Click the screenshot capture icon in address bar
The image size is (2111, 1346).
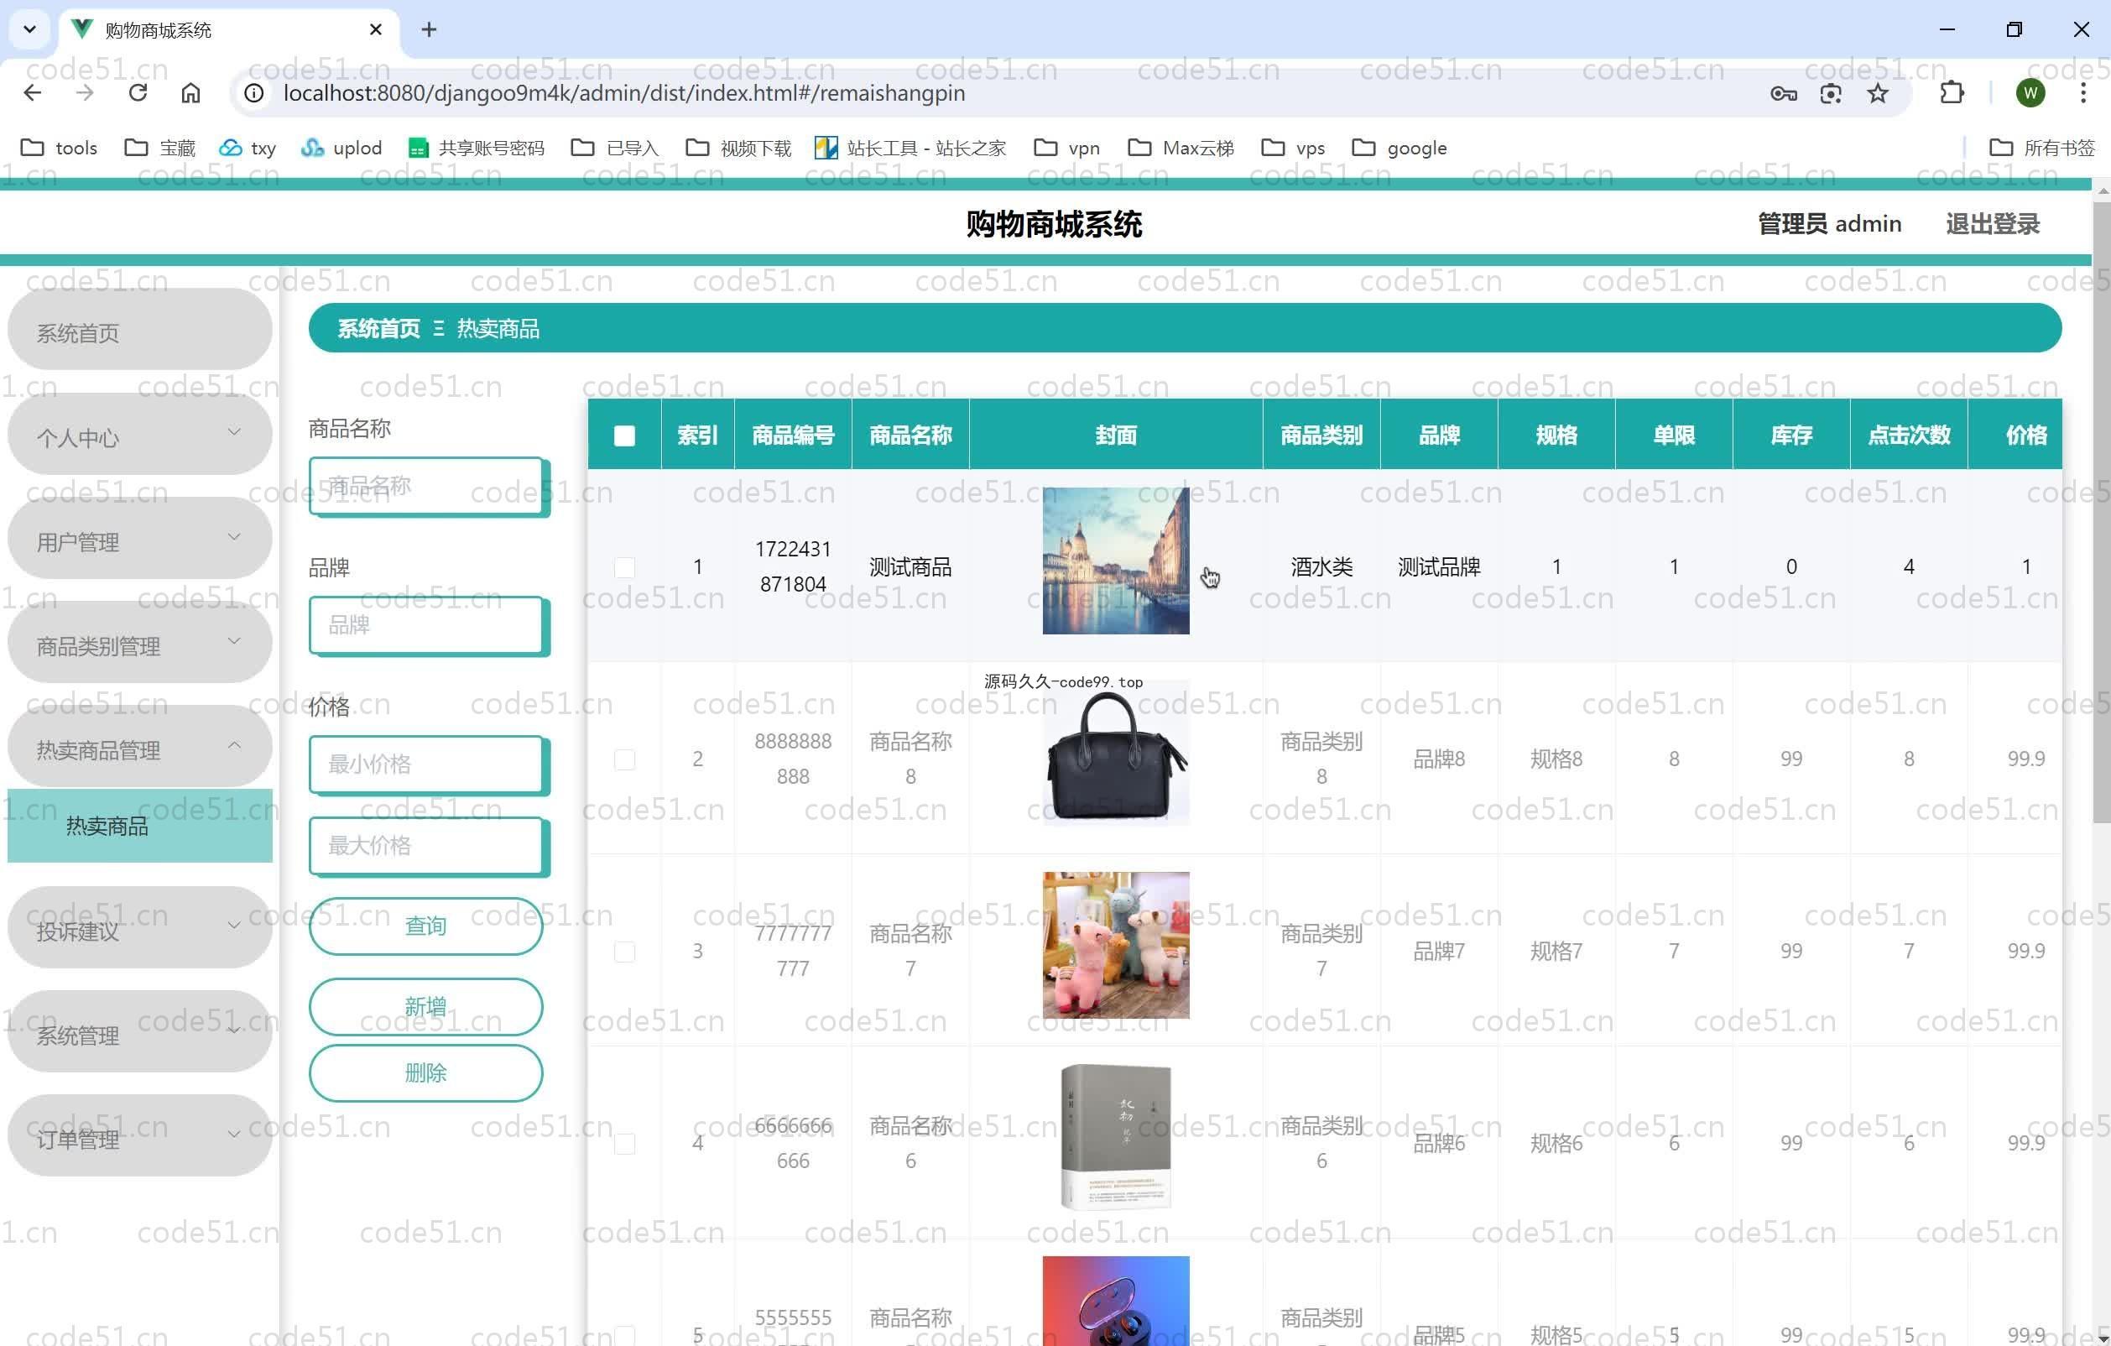1831,93
